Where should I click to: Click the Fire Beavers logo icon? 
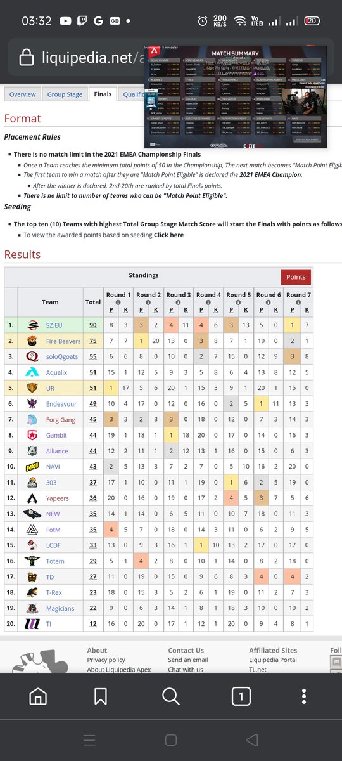tap(33, 341)
